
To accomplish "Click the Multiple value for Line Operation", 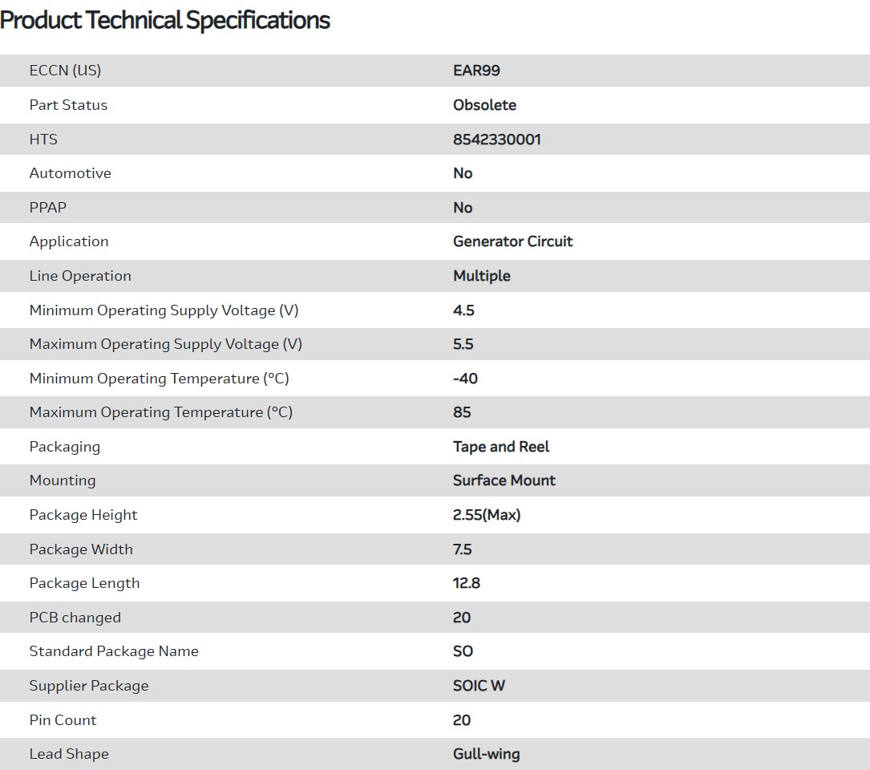I will pyautogui.click(x=481, y=276).
